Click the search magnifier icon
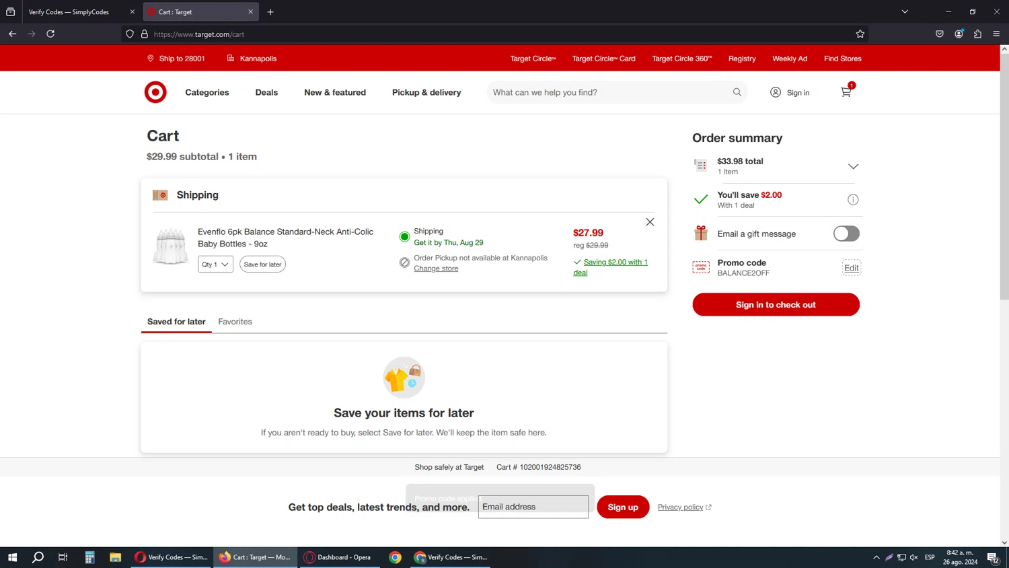This screenshot has height=568, width=1009. [737, 92]
